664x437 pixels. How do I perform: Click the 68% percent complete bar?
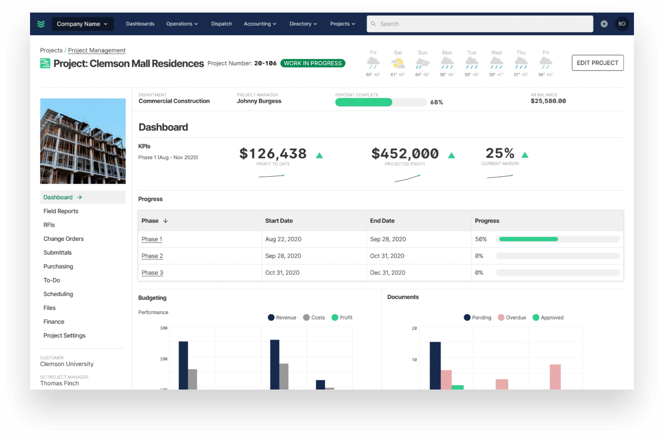click(381, 102)
